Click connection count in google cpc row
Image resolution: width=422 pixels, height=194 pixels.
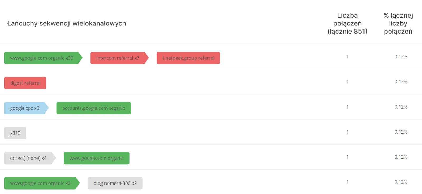click(347, 107)
